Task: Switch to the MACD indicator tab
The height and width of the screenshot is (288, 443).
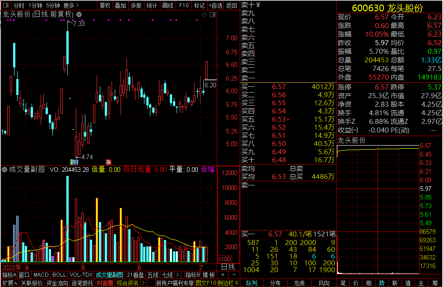Action: (41, 275)
